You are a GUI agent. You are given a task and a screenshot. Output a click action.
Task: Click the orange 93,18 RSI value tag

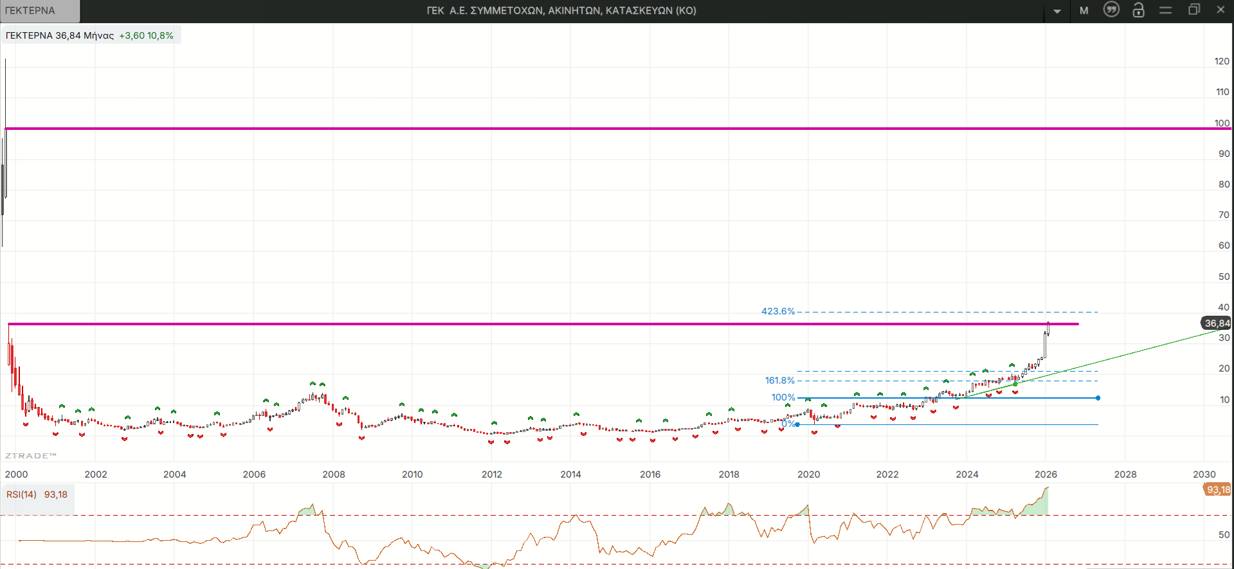pyautogui.click(x=1217, y=490)
